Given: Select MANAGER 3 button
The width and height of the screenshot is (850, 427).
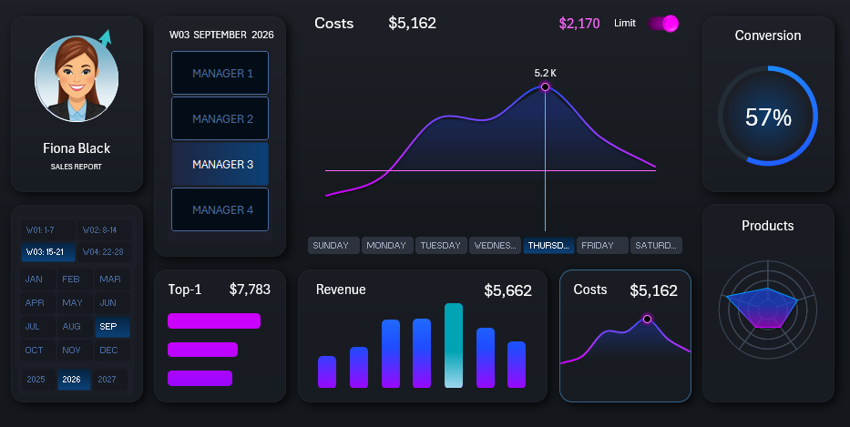Looking at the screenshot, I should click(x=220, y=165).
